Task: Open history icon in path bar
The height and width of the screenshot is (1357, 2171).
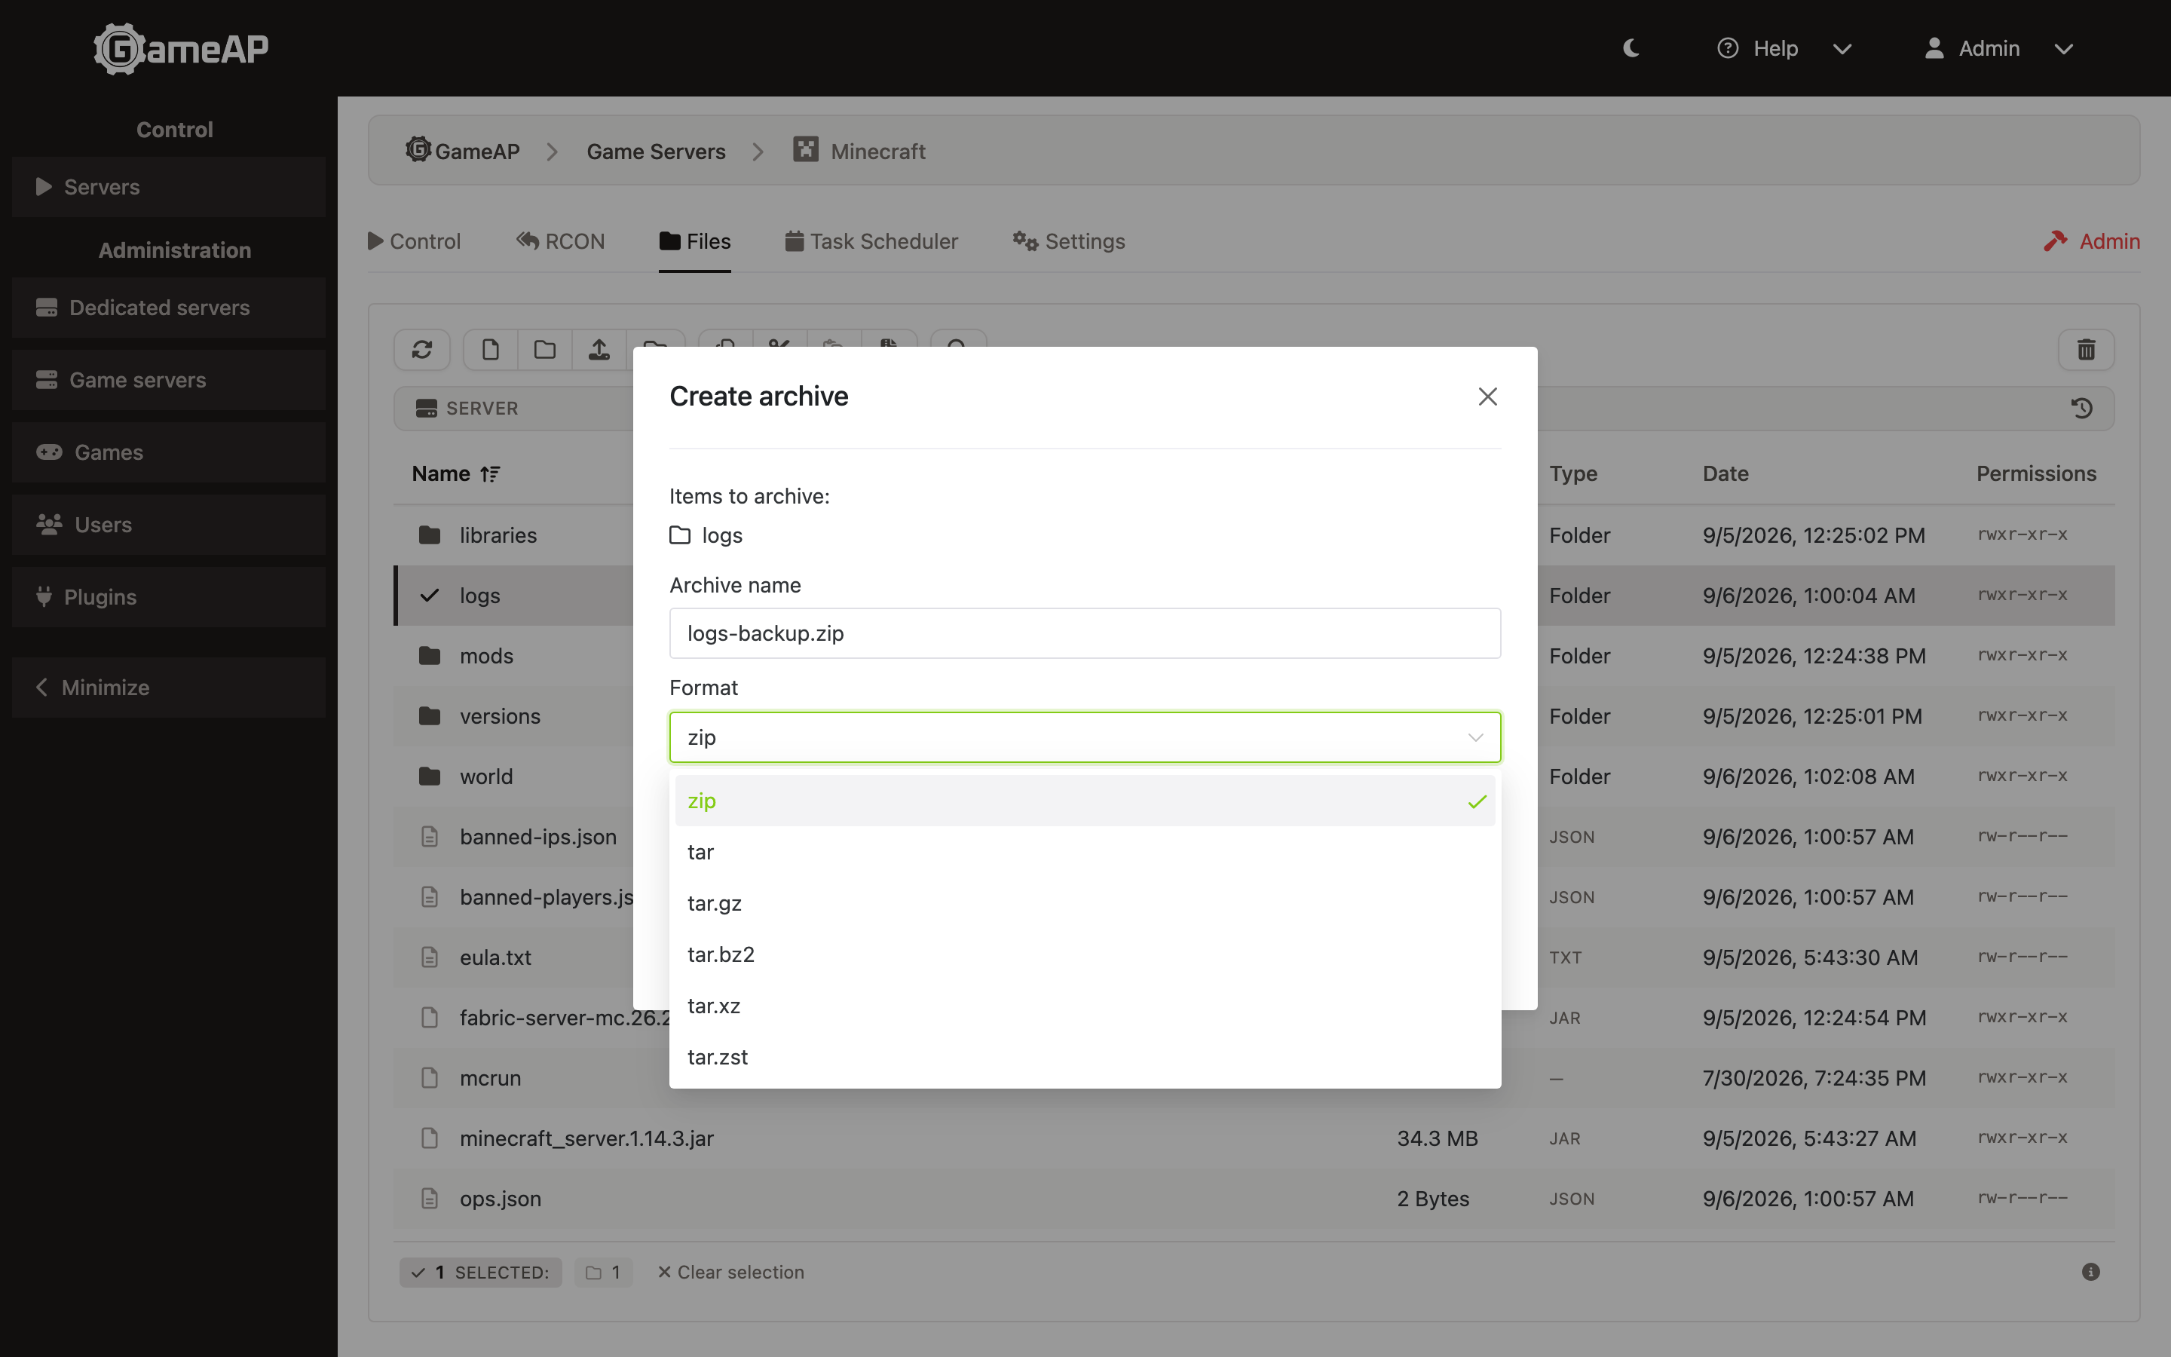Action: 2082,409
